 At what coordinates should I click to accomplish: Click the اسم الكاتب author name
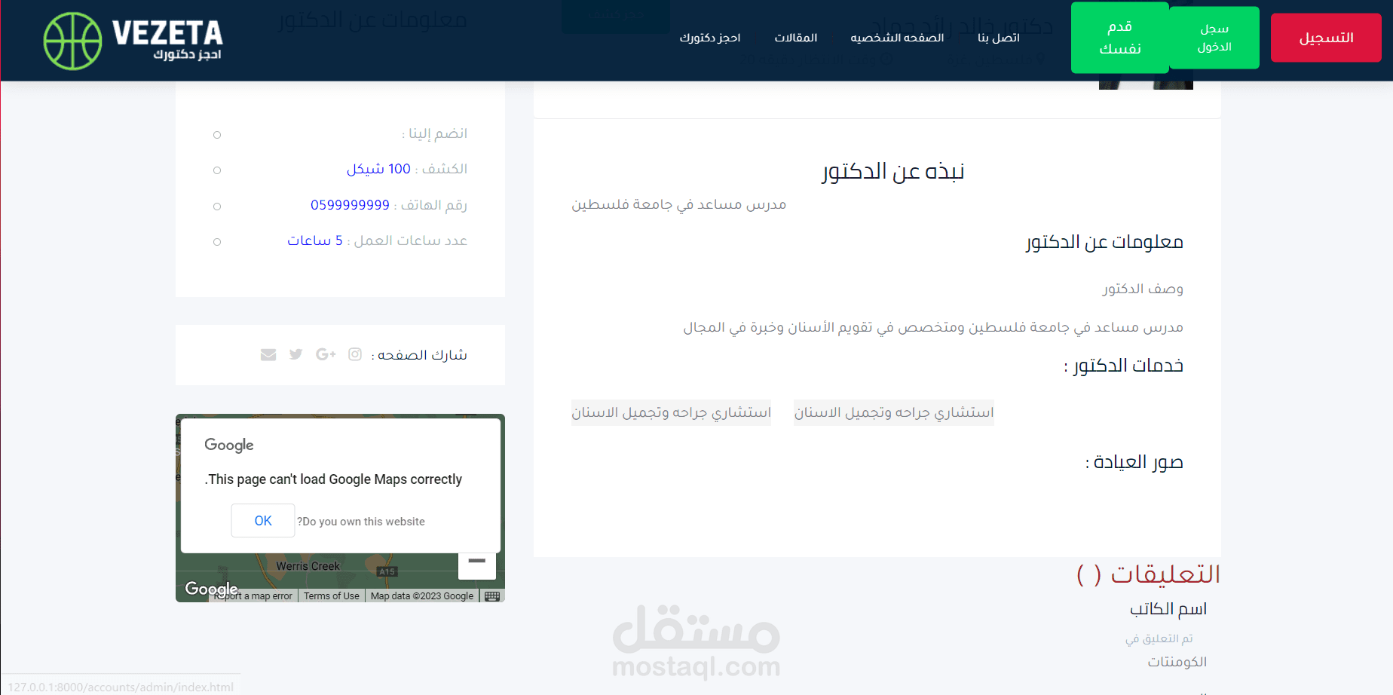click(x=1168, y=609)
